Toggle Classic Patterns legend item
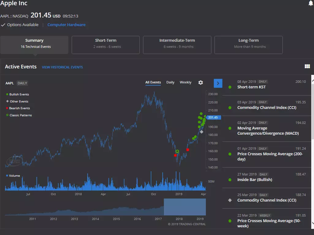The height and width of the screenshot is (235, 314). [19, 115]
